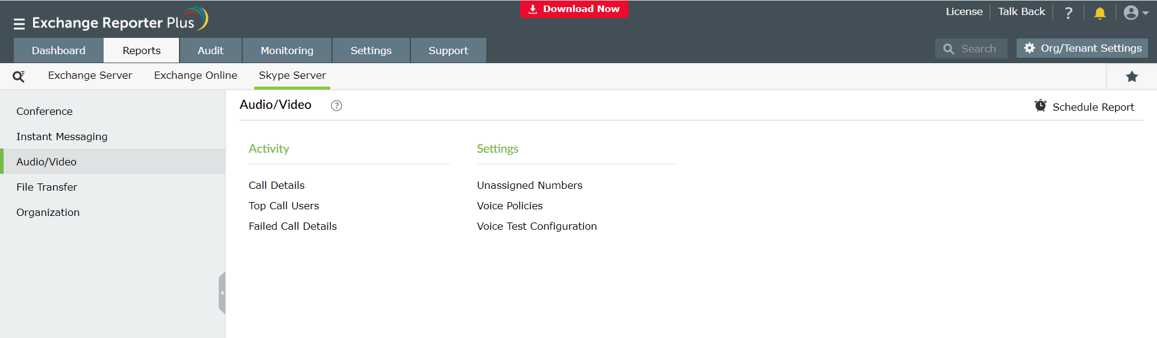This screenshot has width=1157, height=338.
Task: Open the Unassigned Numbers report
Action: pos(530,185)
